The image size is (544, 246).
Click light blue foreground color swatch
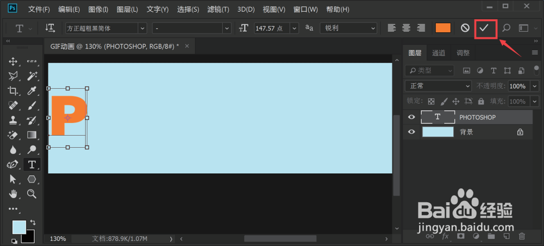pos(19,227)
